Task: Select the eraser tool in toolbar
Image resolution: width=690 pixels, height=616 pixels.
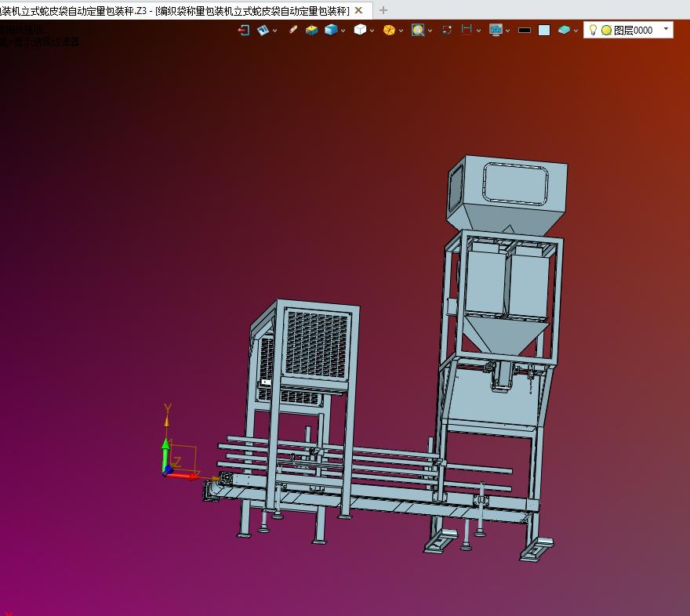Action: (x=292, y=30)
